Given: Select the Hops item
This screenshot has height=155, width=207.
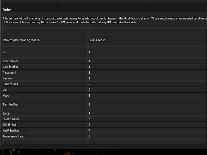Looking at the screenshot, I should 6,96.
